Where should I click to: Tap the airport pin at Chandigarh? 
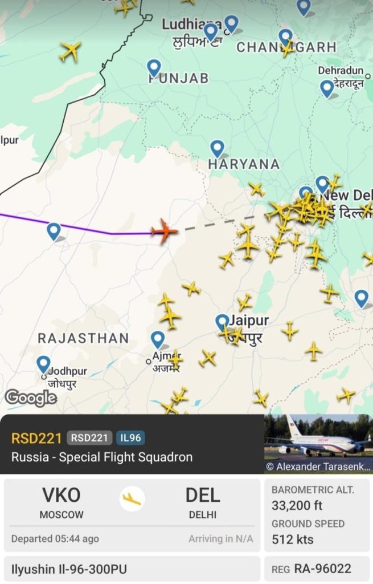286,38
